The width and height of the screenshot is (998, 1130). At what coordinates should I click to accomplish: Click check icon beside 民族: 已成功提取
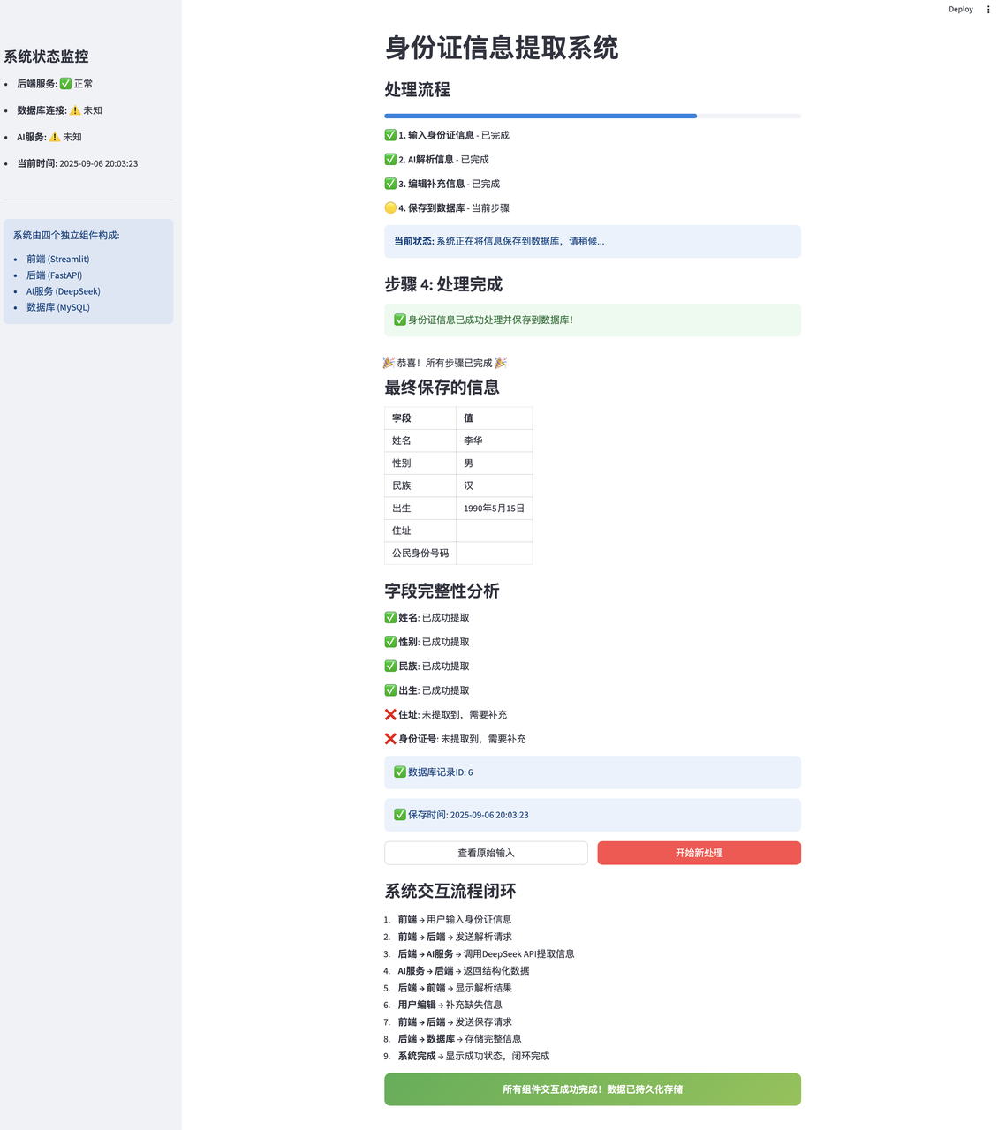point(390,667)
